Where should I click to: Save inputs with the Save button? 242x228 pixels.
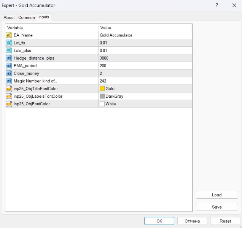click(x=217, y=207)
